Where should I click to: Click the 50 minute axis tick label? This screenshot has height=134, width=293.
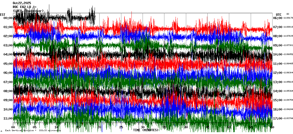coord(229,127)
